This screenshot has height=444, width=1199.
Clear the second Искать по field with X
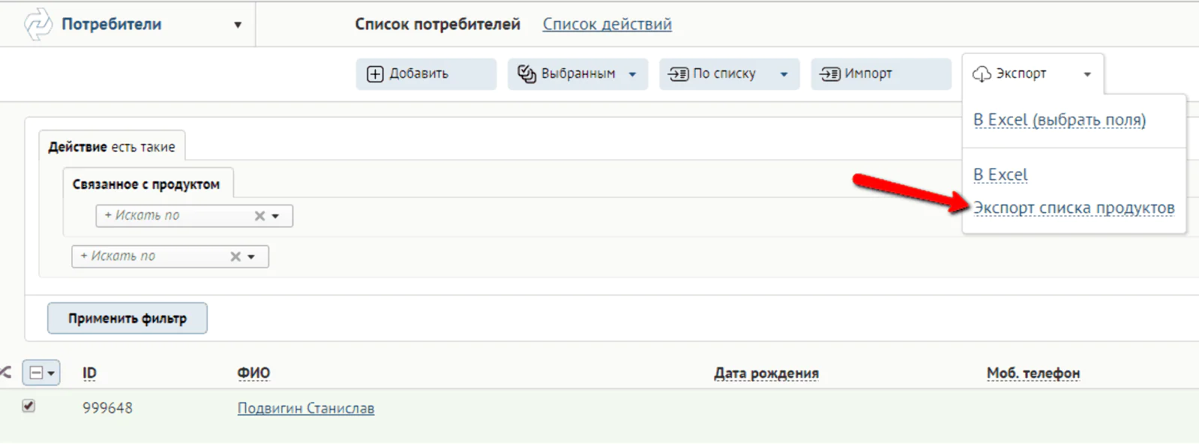235,256
